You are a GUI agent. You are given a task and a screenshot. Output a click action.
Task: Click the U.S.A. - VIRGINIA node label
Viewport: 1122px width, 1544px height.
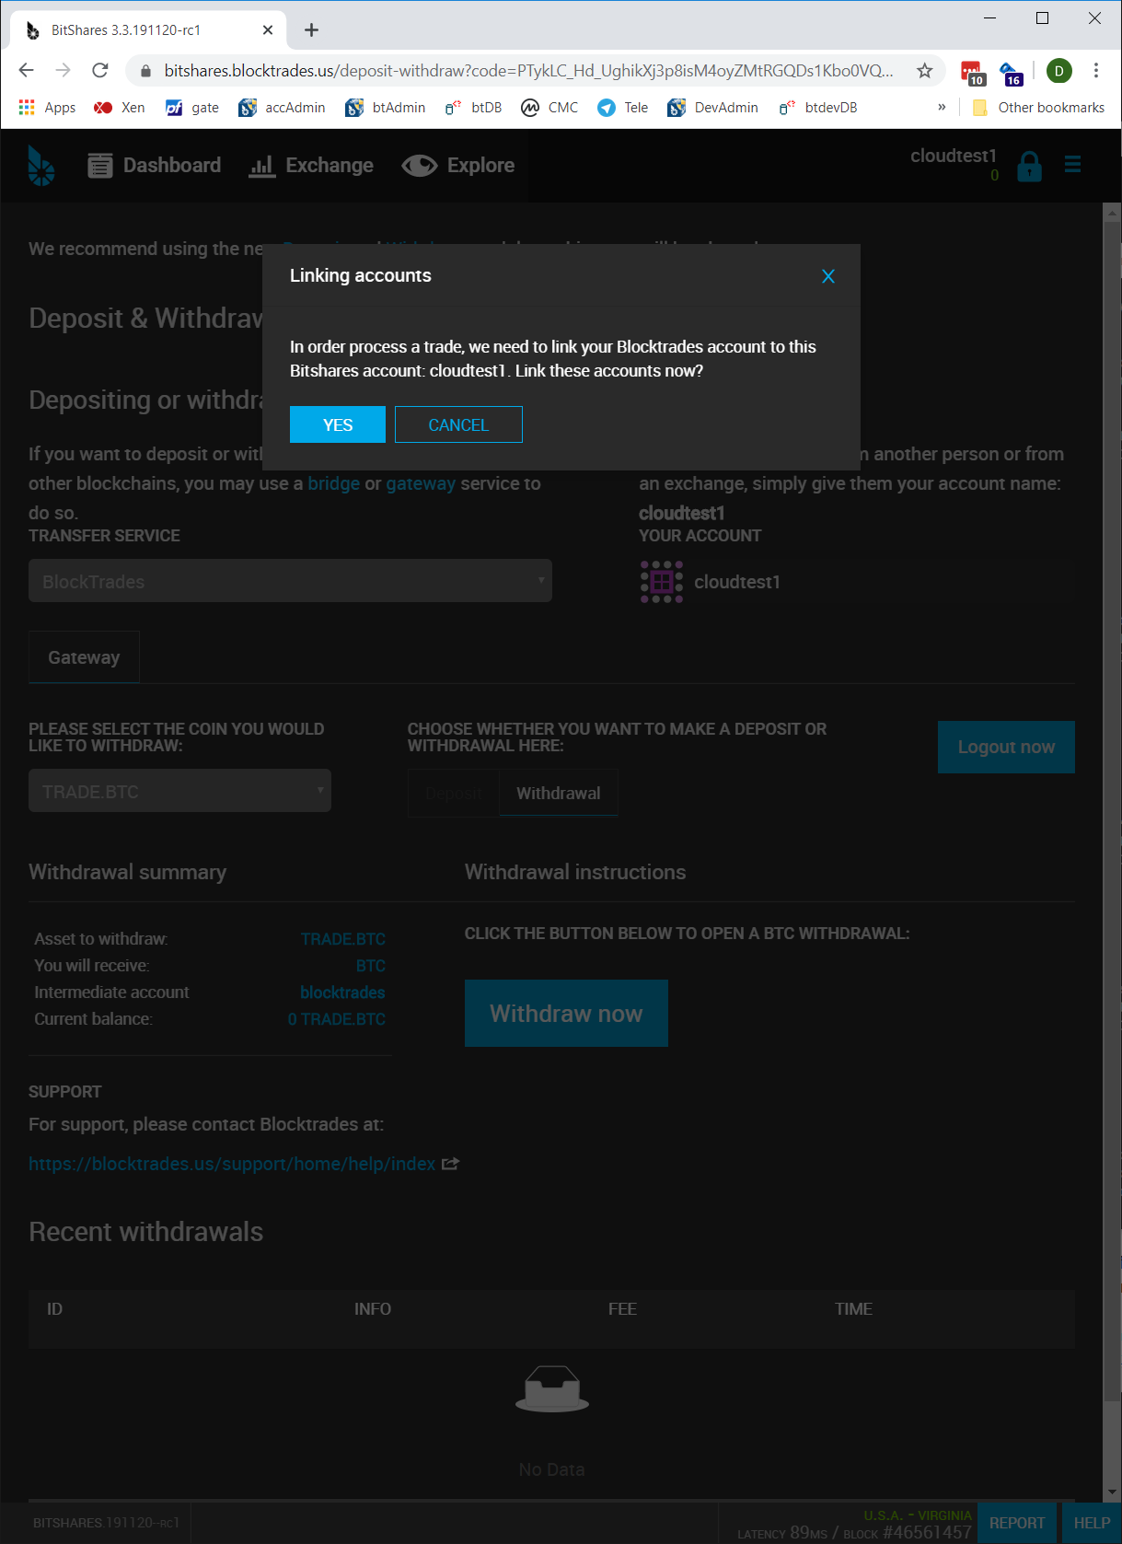(918, 1515)
